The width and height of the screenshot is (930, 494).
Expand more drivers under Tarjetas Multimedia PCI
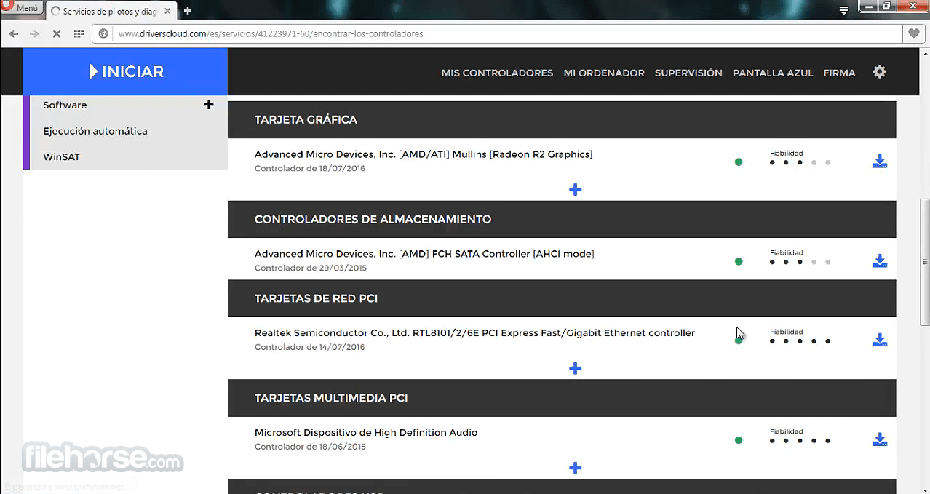[x=575, y=468]
